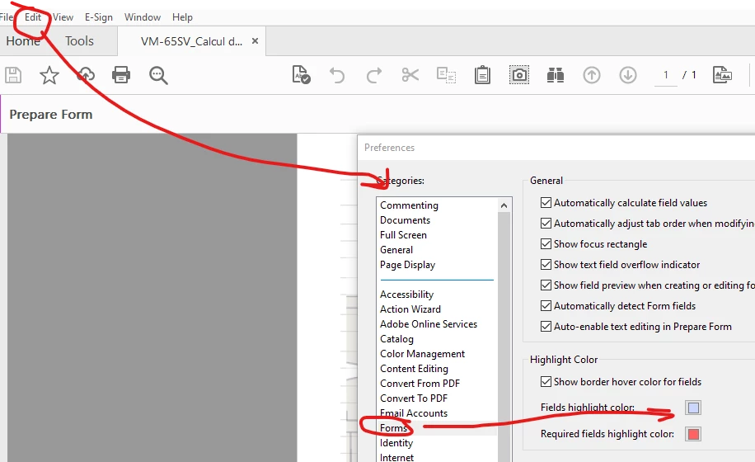Screen dimensions: 755x462
Task: Open the Fields highlight color swatch
Action: tap(693, 408)
